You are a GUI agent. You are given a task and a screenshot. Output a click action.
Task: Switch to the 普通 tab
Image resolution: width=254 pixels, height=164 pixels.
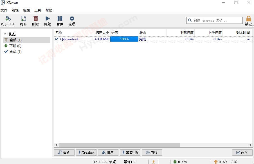pyautogui.click(x=64, y=153)
